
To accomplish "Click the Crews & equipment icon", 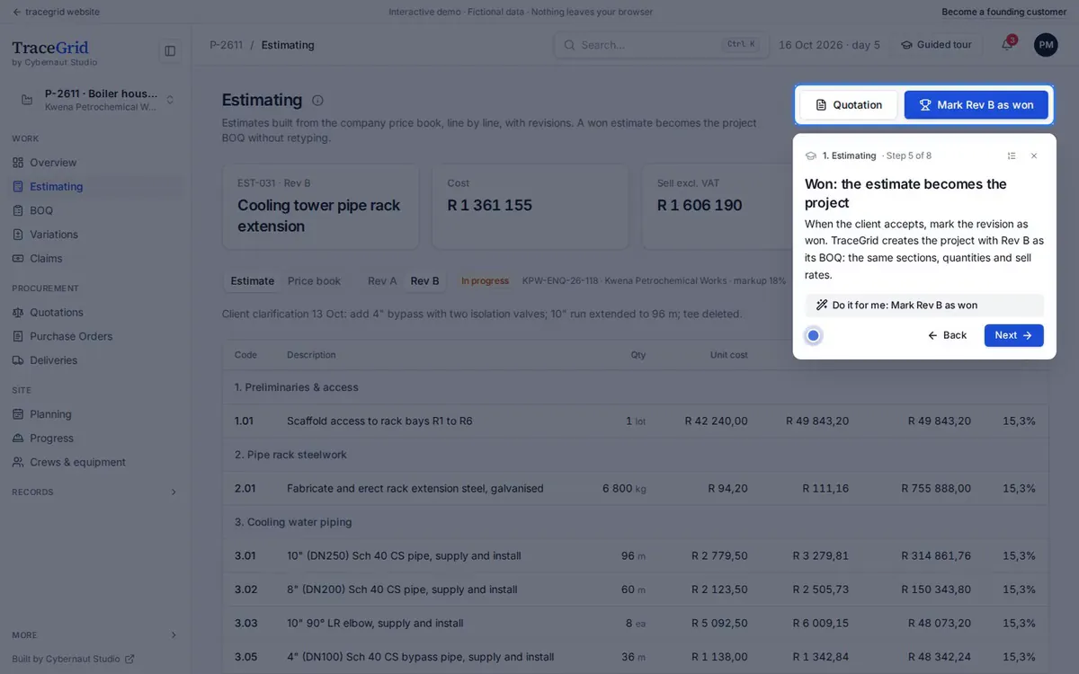I will (x=18, y=462).
